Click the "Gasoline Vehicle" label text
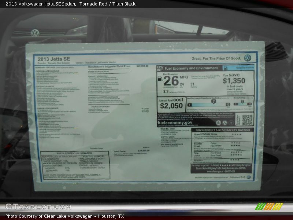 [245, 68]
